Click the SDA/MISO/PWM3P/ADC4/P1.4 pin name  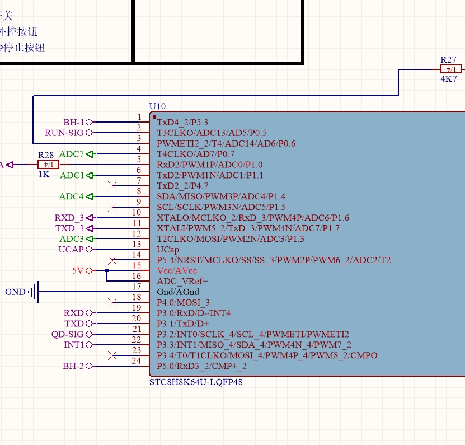tap(221, 196)
